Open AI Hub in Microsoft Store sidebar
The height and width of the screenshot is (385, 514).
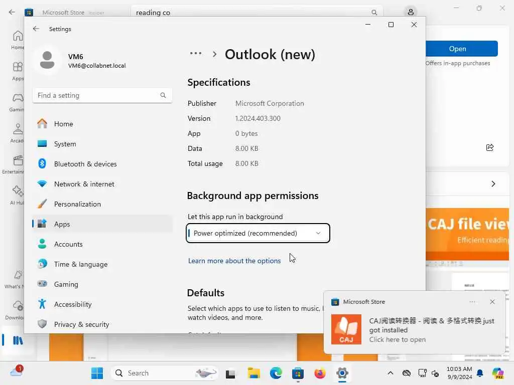[x=17, y=196]
